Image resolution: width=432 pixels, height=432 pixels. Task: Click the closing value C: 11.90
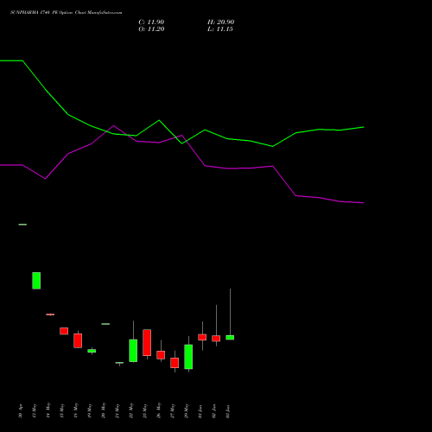pyautogui.click(x=151, y=22)
